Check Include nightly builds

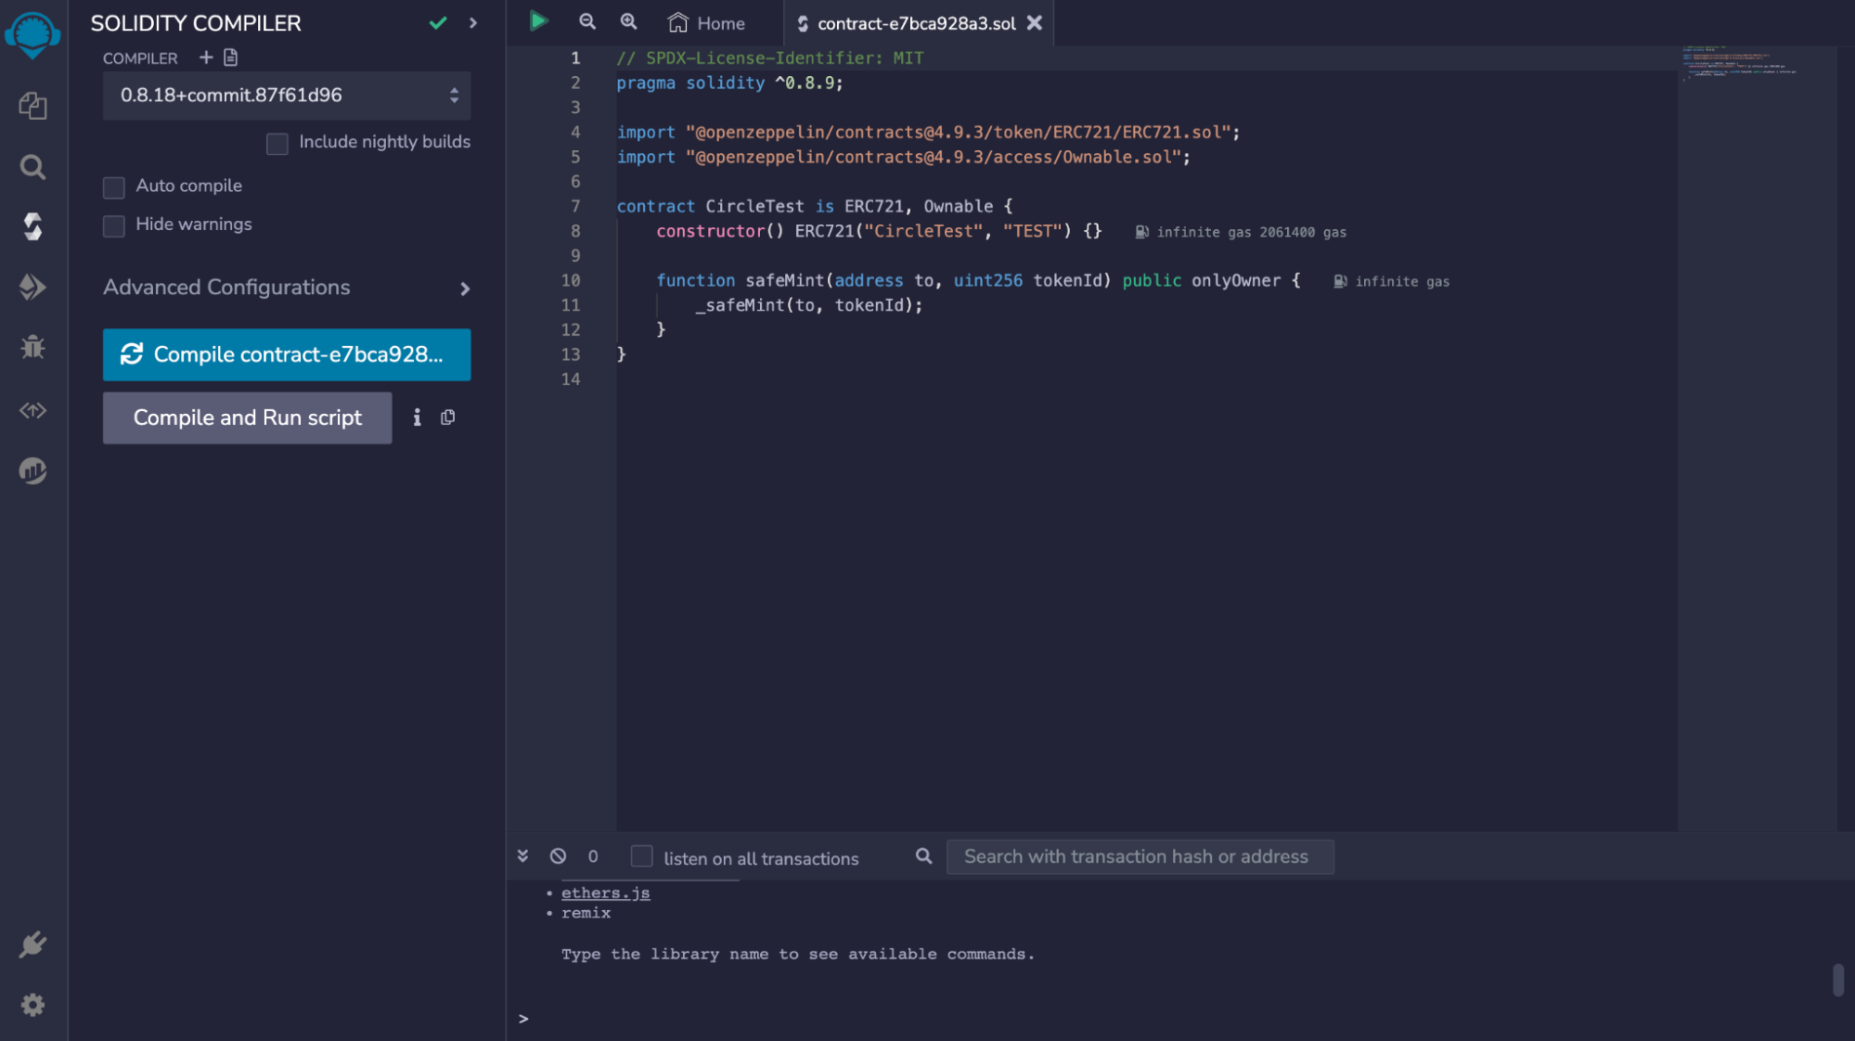277,143
